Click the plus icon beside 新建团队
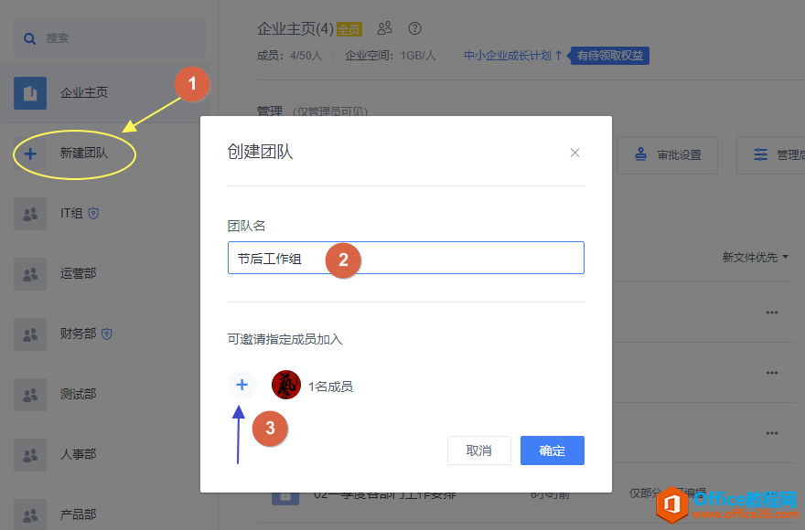805x530 pixels. tap(30, 154)
